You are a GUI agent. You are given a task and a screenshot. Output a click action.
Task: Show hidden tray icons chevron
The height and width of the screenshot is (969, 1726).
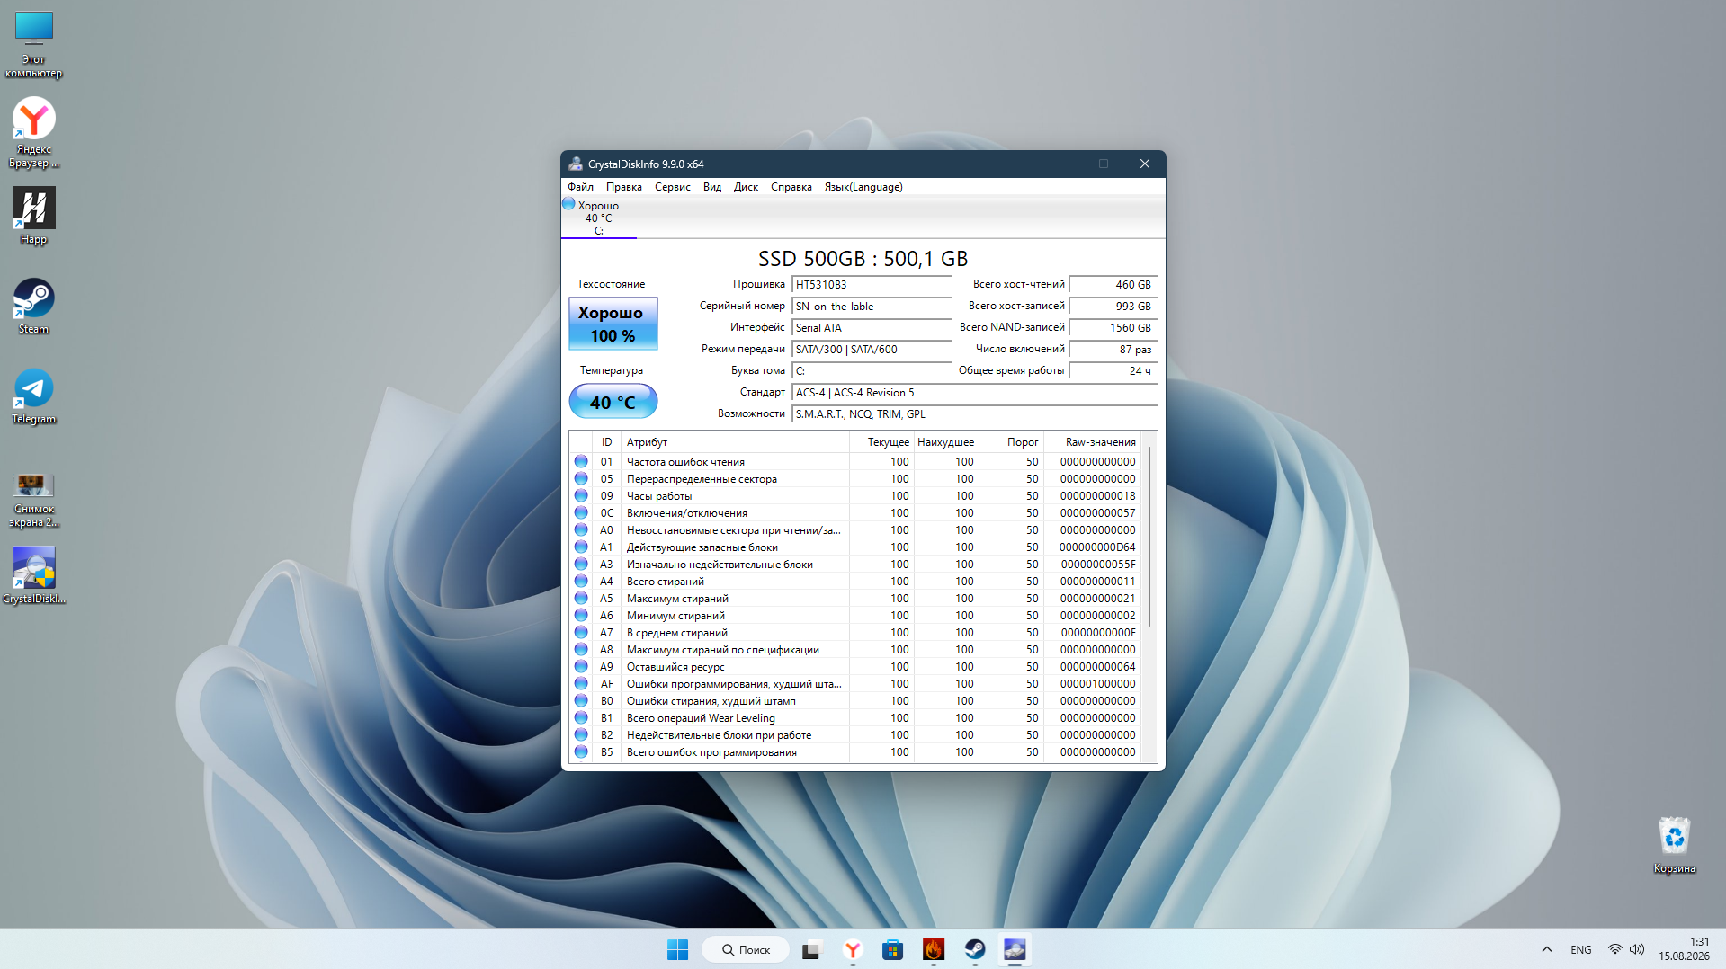click(x=1547, y=949)
